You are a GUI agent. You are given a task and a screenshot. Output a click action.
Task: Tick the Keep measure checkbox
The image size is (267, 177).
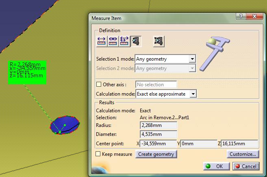coord(98,154)
